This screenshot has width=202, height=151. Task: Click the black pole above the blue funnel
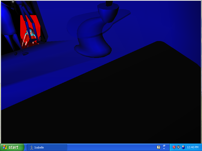pyautogui.click(x=109, y=3)
